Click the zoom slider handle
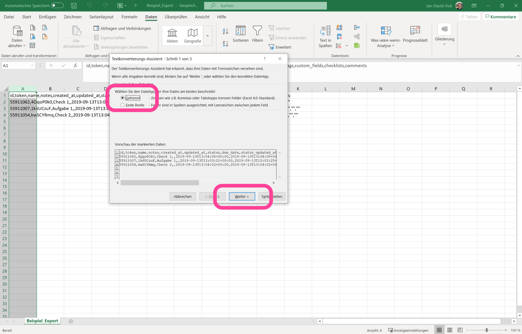 pos(486,330)
